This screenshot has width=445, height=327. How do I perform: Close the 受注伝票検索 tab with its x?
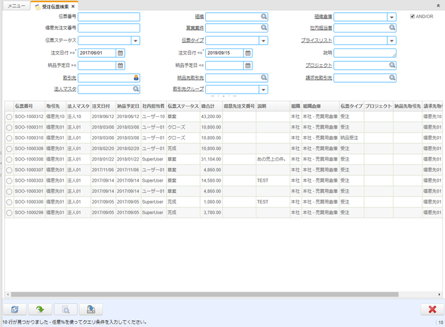[73, 6]
